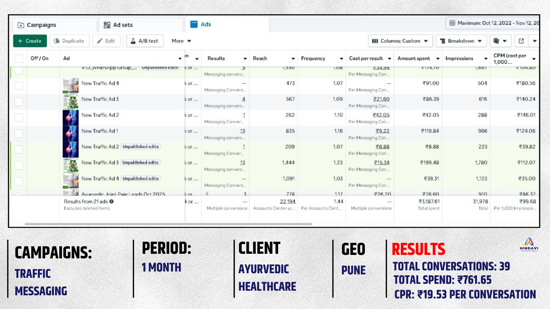
Task: Switch to the Ad sets tab
Action: pyautogui.click(x=118, y=25)
